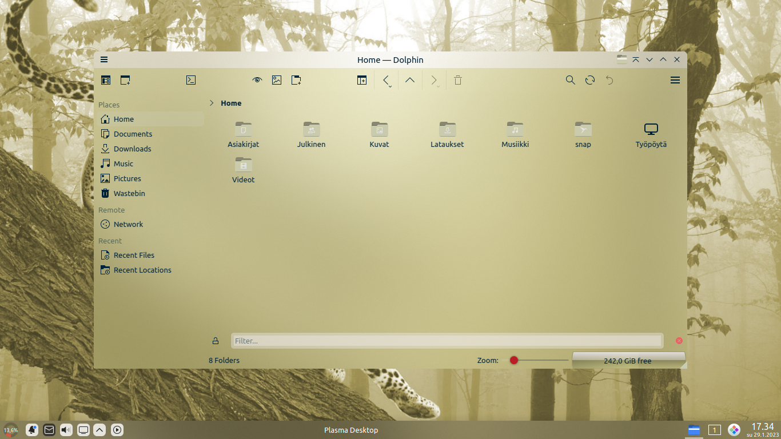
Task: Expand breadcrumb chevron before Home
Action: pyautogui.click(x=212, y=103)
